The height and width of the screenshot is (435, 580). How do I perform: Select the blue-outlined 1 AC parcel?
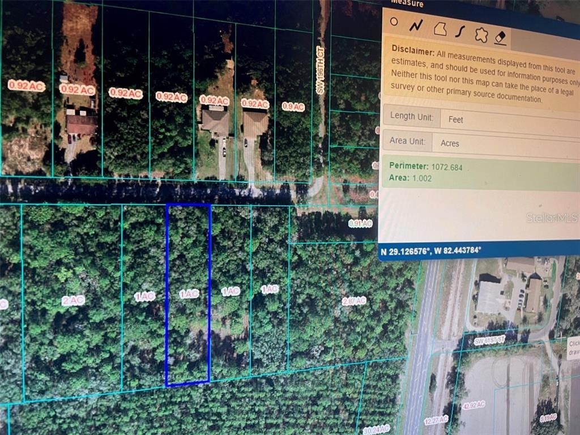(x=190, y=295)
